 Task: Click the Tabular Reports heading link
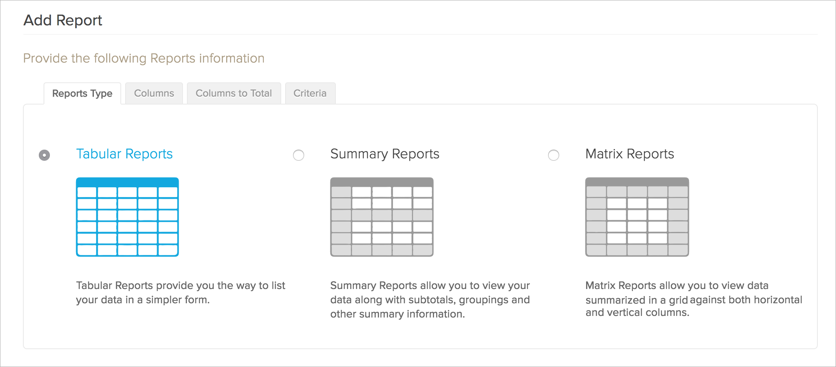point(124,154)
